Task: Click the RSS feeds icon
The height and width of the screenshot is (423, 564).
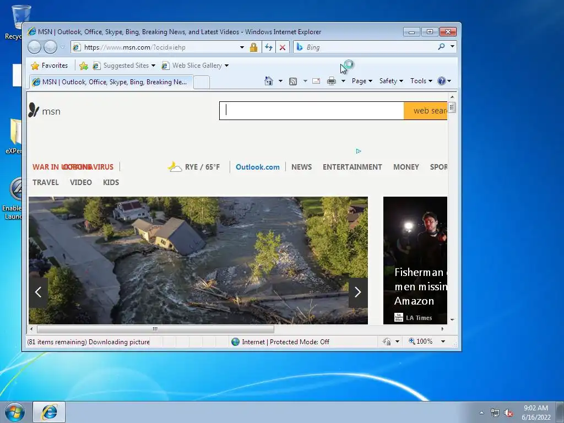Action: point(293,82)
